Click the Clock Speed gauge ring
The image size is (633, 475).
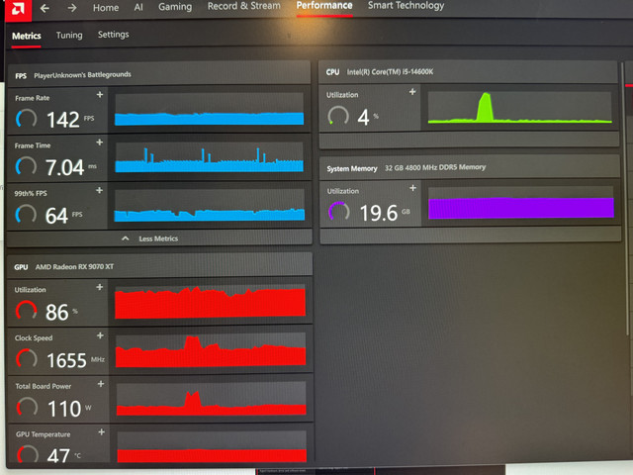pos(27,359)
